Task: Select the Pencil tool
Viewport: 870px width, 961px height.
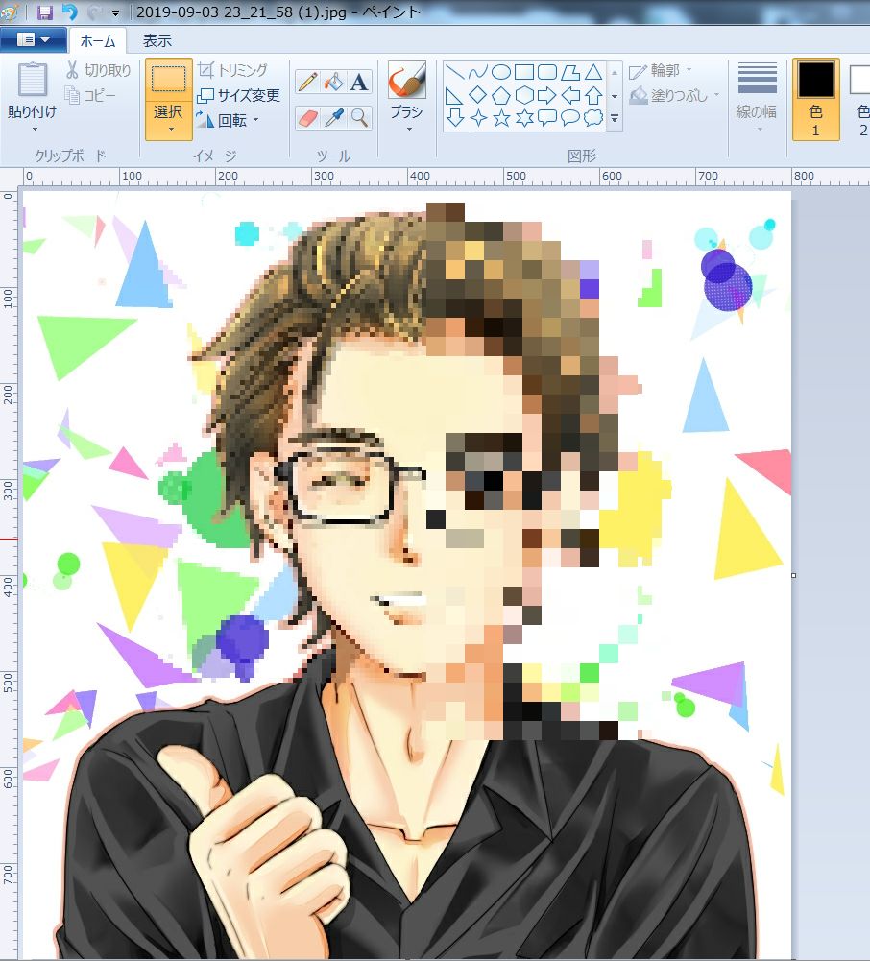Action: (307, 82)
